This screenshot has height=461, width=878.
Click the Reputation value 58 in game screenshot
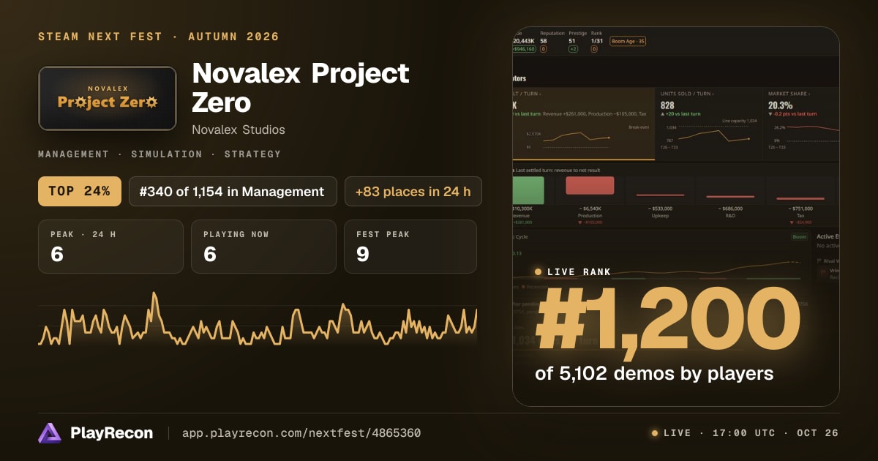[x=544, y=41]
